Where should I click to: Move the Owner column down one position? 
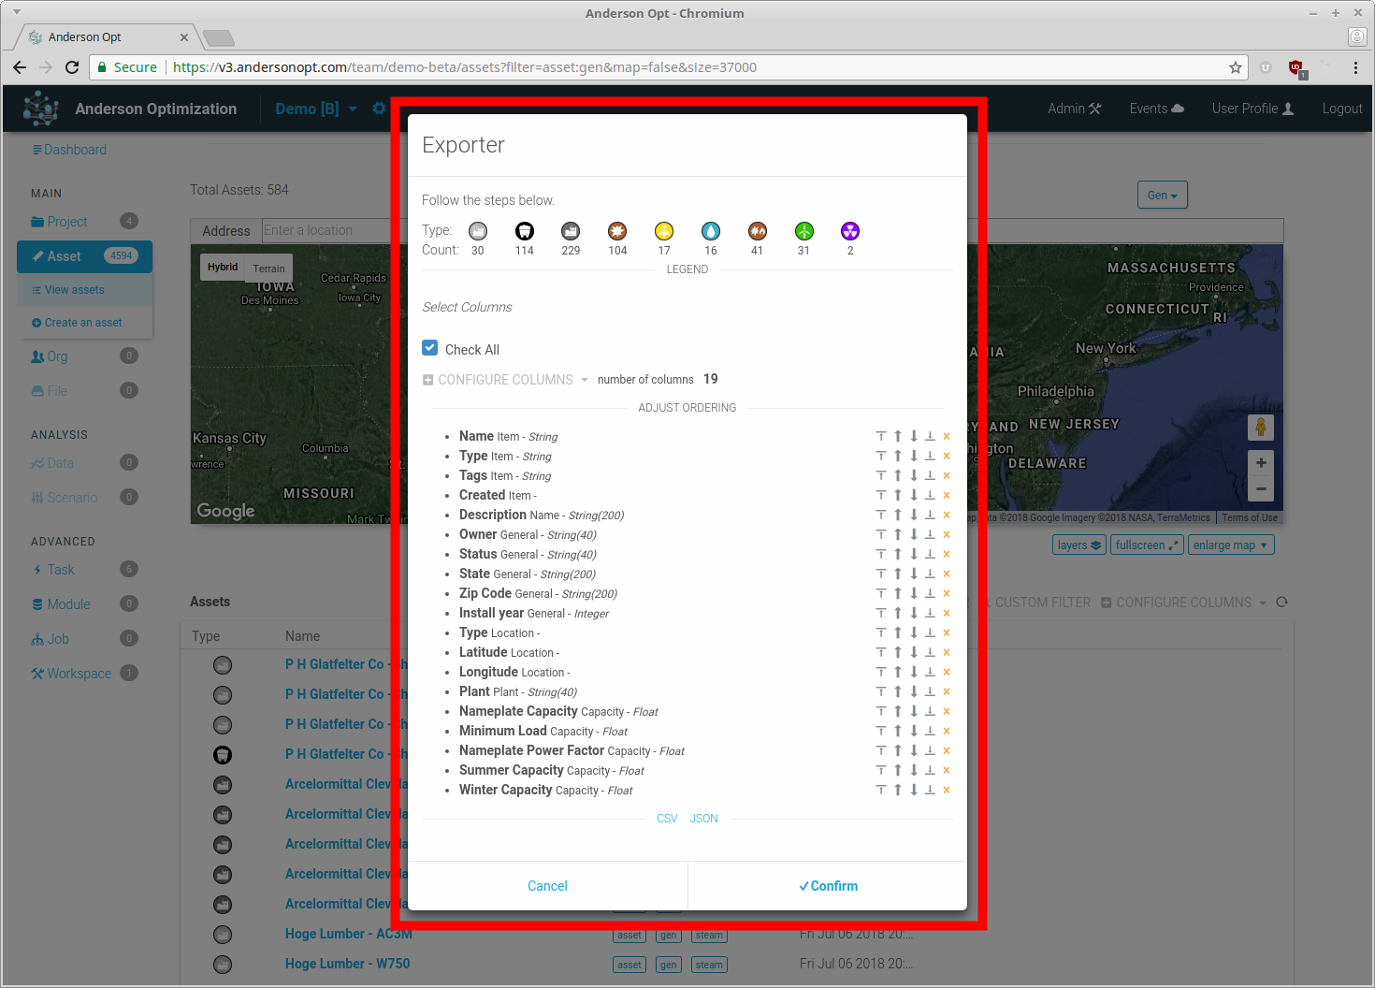[914, 534]
